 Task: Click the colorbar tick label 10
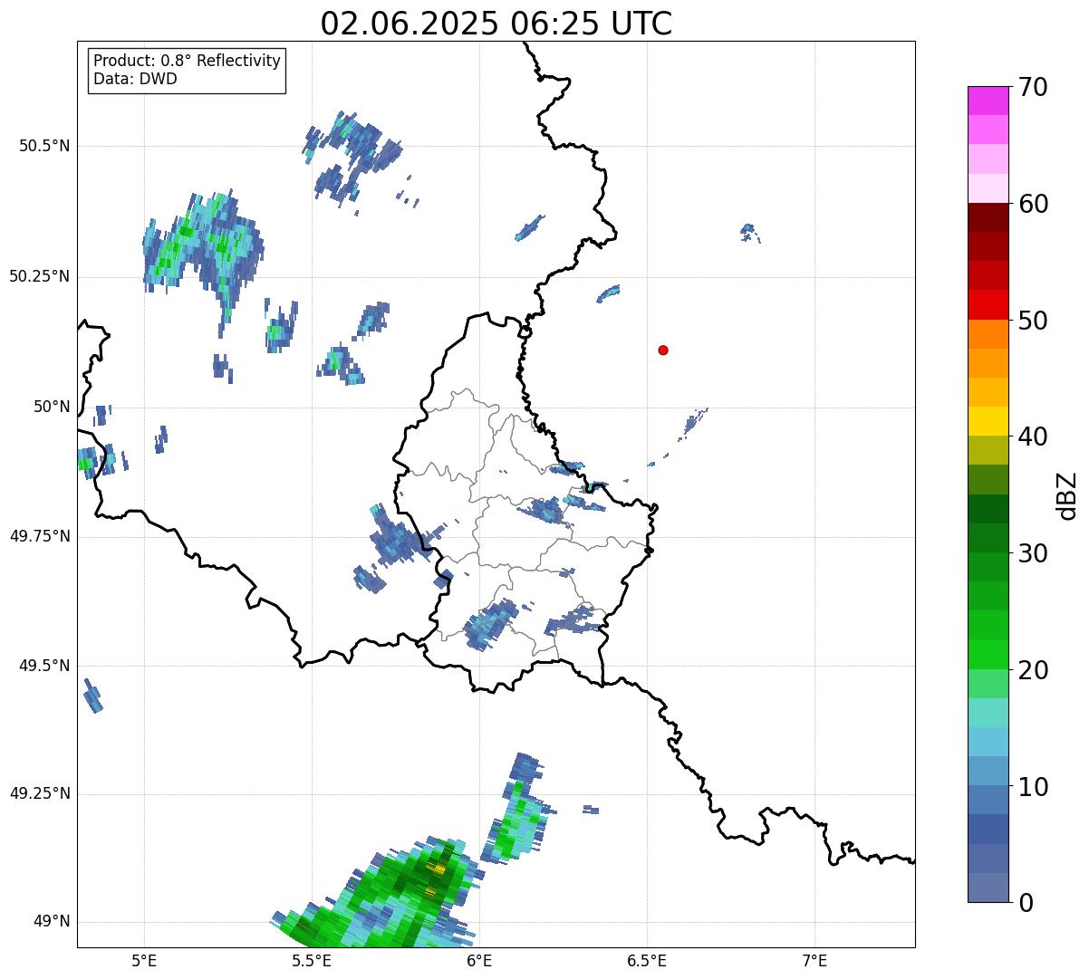point(1033,786)
